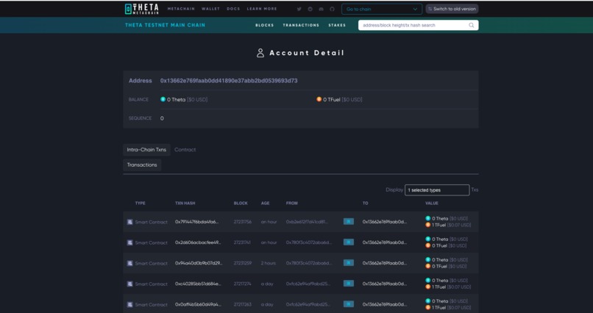Click the '0 TFuel' balance value

[x=332, y=100]
